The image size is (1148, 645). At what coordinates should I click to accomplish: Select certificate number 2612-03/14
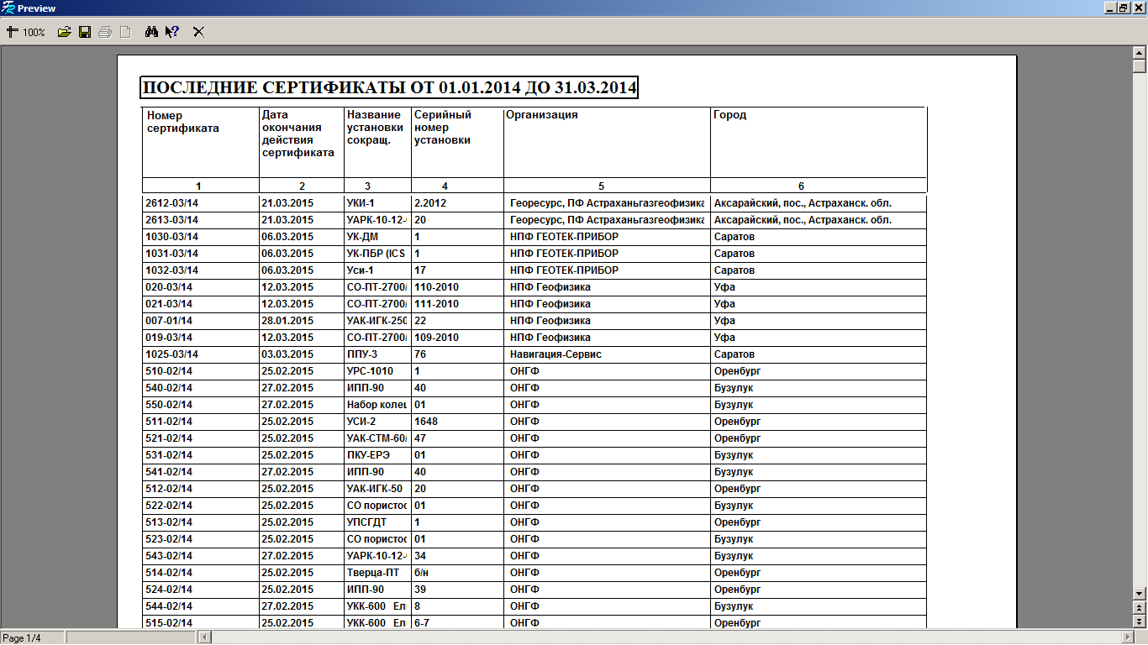pos(171,203)
